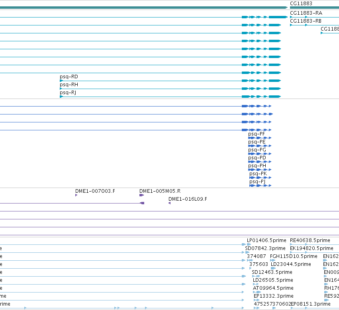Viewport: 339px width, 310px height.
Task: Select the CG11883 gene label
Action: pyautogui.click(x=301, y=4)
